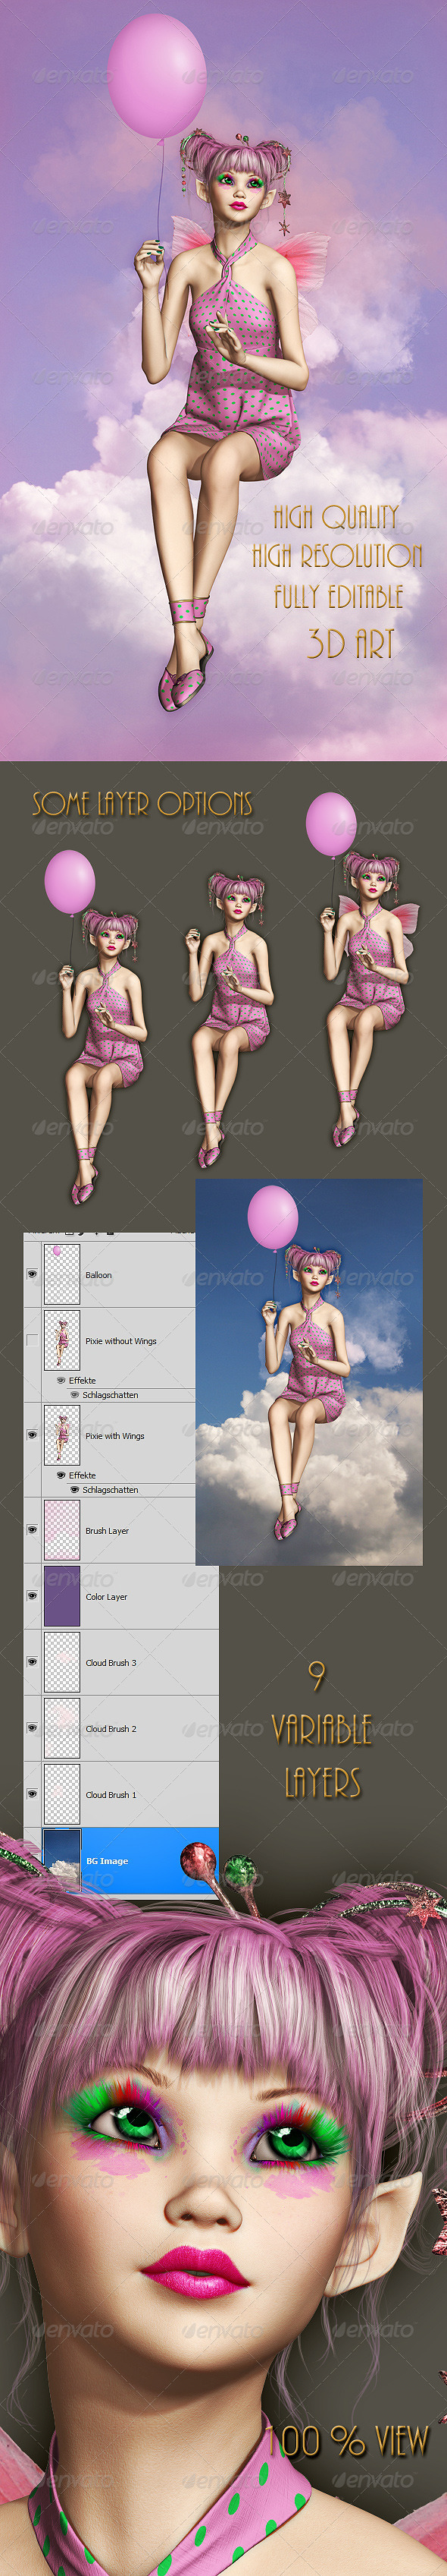Hide the Cloud Brush 2 layer
The image size is (447, 2576).
click(x=32, y=1728)
